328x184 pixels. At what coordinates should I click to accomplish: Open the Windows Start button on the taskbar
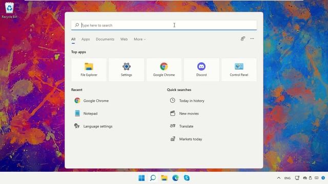[141, 178]
